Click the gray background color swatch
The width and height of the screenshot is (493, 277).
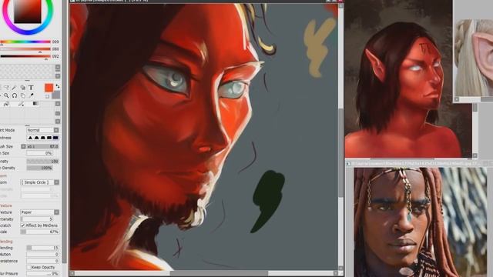coord(56,95)
